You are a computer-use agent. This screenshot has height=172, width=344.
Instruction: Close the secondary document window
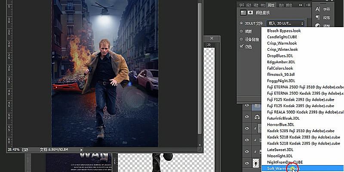click(212, 38)
